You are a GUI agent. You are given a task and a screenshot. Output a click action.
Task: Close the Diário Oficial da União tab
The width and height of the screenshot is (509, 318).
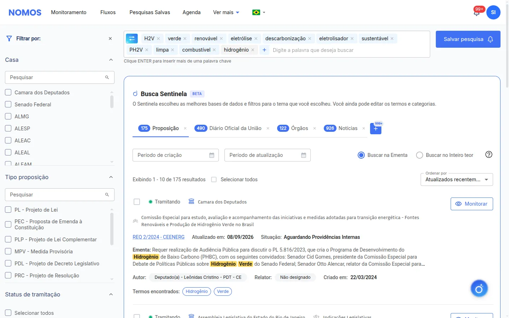(268, 128)
